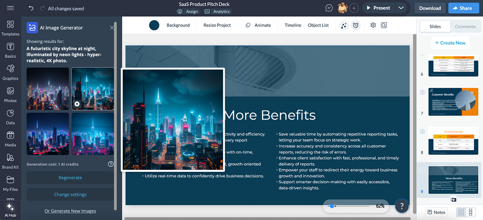Open slide 7 options circle menu
Image resolution: width=483 pixels, height=220 pixels.
coord(422,92)
